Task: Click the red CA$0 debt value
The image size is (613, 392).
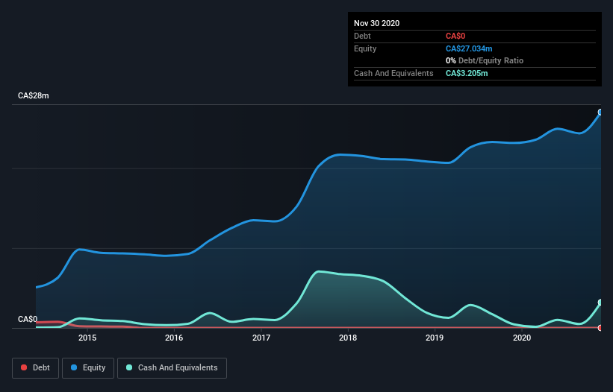Action: point(455,36)
